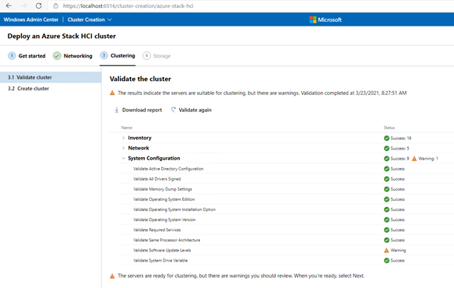Click the step 4 circle before Storage
Screen dimensions: 454x288
(x=146, y=55)
